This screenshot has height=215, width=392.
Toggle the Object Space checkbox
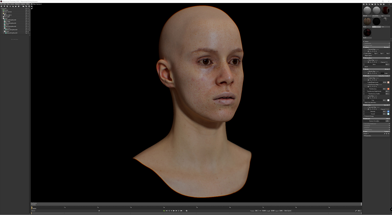[364, 56]
